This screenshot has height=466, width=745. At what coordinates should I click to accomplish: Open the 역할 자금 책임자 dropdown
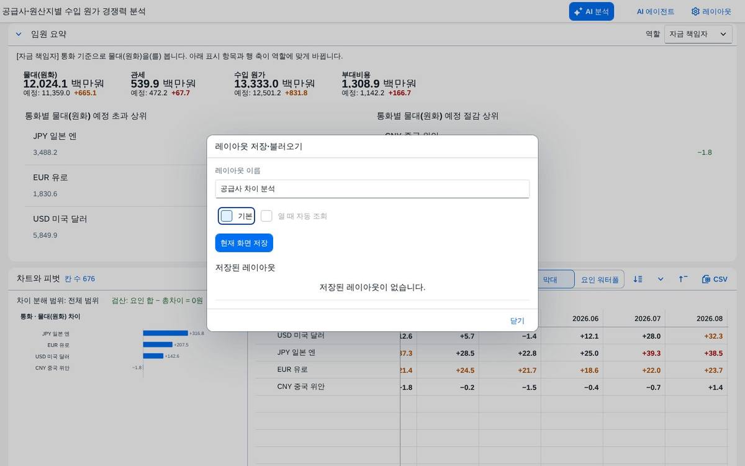(x=698, y=34)
